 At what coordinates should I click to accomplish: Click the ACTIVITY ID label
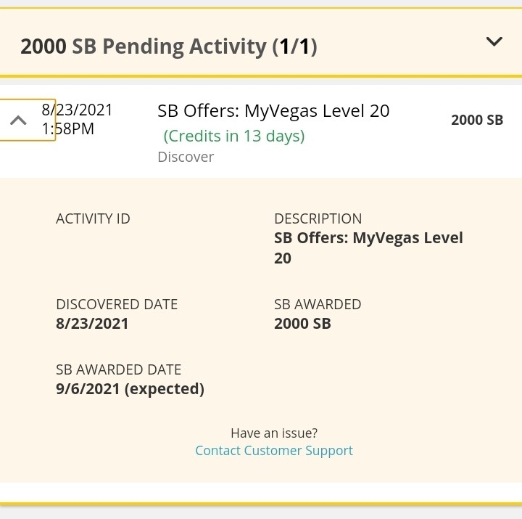click(93, 218)
